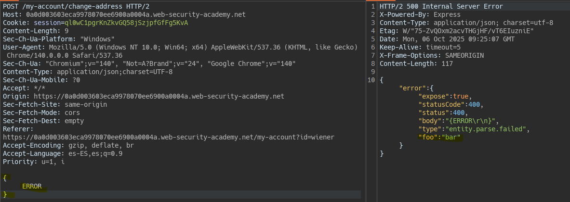This screenshot has height=202, width=570.
Task: Click the ERROR text in request body
Action: (x=32, y=186)
